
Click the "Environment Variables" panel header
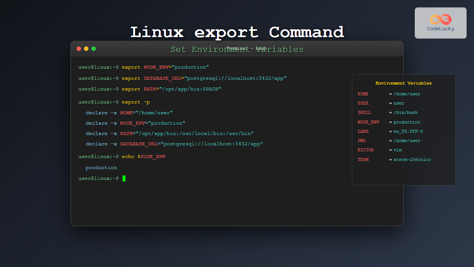click(x=403, y=83)
